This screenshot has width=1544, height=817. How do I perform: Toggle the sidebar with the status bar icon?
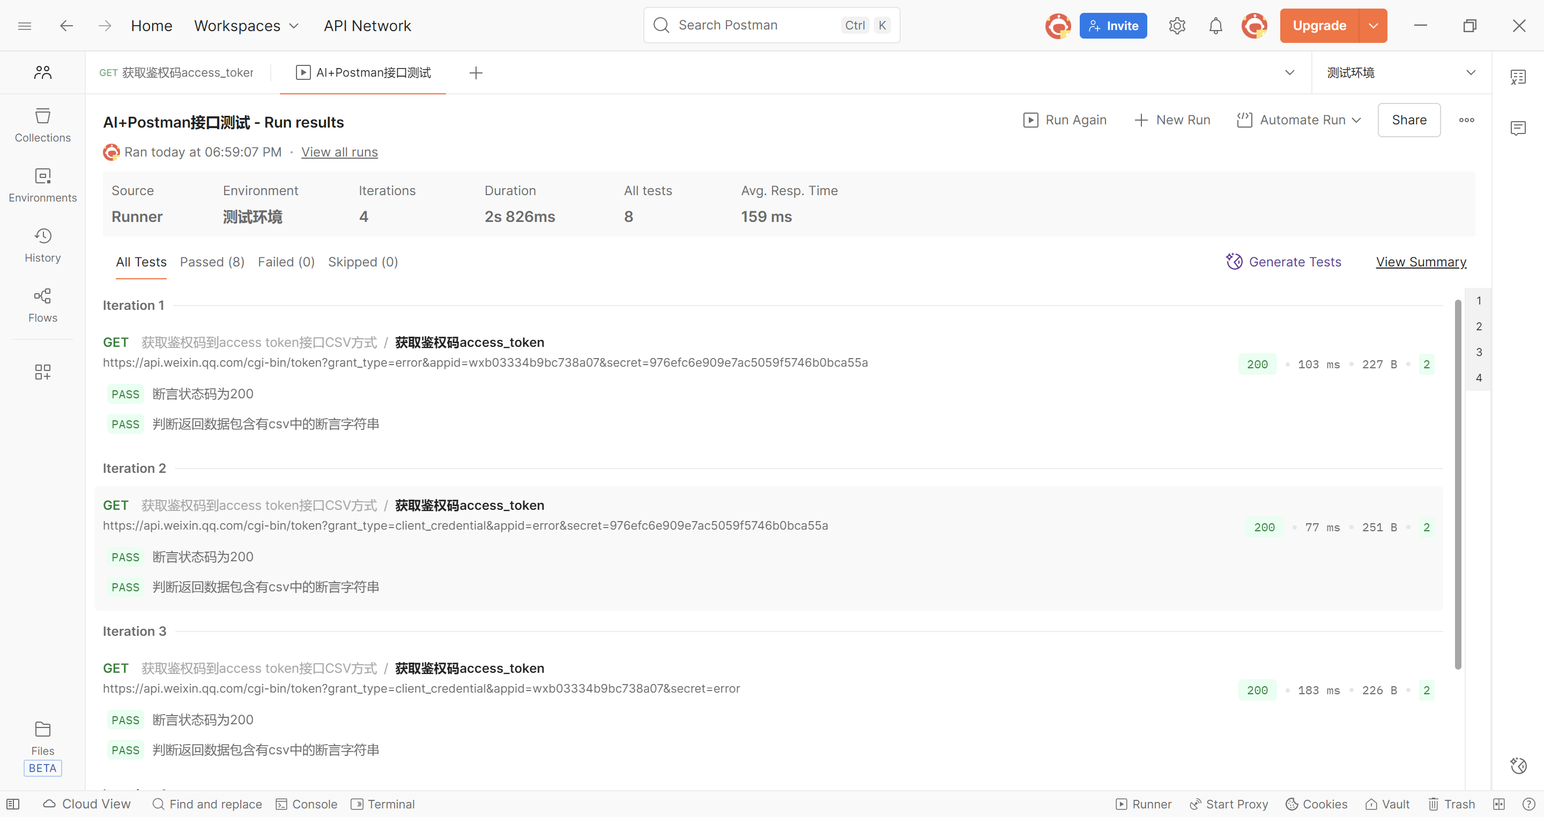pos(12,805)
